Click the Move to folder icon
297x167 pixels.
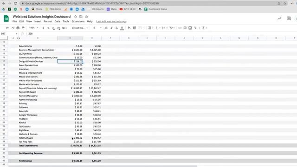81,17
